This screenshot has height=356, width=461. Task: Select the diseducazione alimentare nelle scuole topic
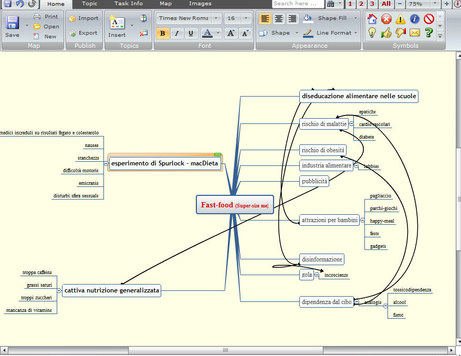[359, 96]
